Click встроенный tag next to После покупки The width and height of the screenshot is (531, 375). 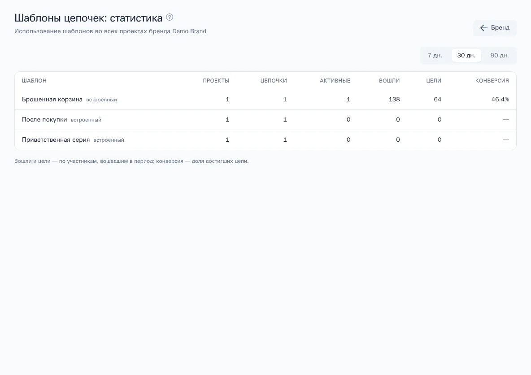(86, 120)
